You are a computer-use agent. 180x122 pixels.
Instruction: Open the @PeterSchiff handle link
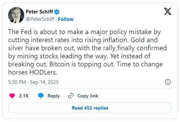click(x=40, y=19)
